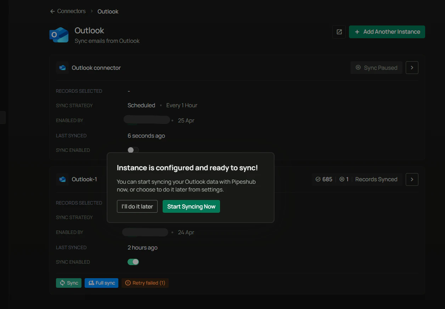Click the large Outlook logo in header
The image size is (445, 309).
pos(59,35)
